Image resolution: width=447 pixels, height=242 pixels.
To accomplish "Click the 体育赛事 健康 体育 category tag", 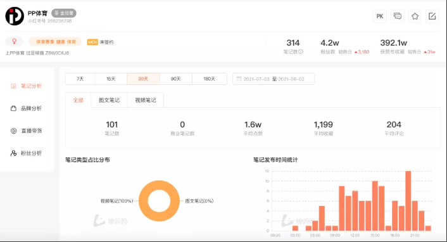I will [56, 42].
